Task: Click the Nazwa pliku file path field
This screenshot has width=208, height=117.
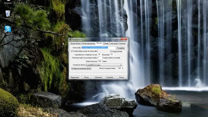Action: (98, 48)
